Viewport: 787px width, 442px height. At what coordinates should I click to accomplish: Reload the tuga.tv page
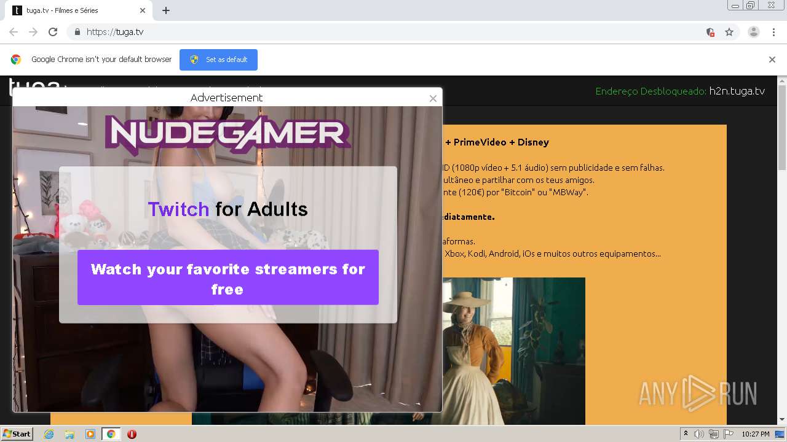[x=53, y=32]
